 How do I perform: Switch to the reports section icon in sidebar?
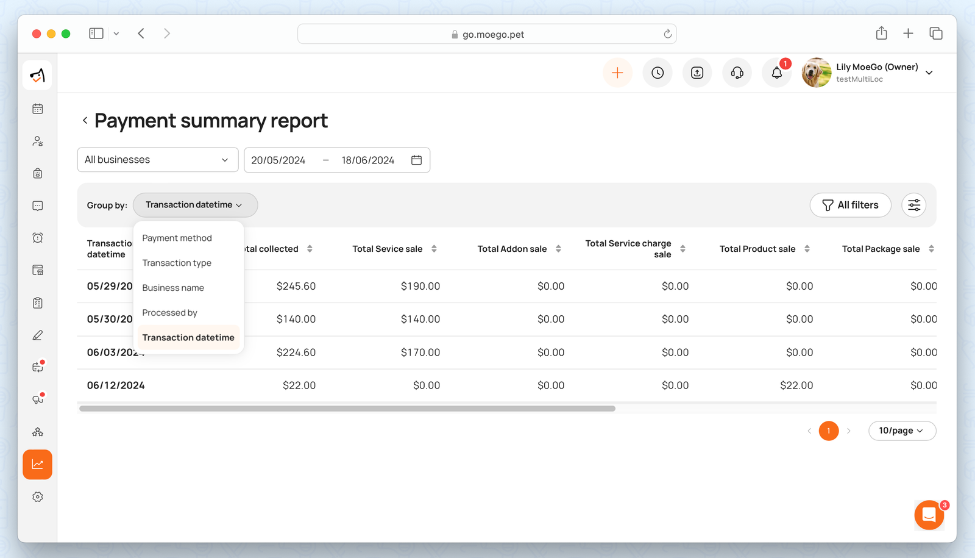37,464
